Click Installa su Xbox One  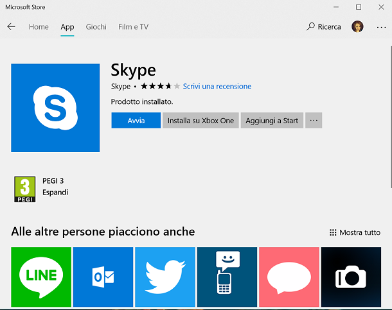200,120
